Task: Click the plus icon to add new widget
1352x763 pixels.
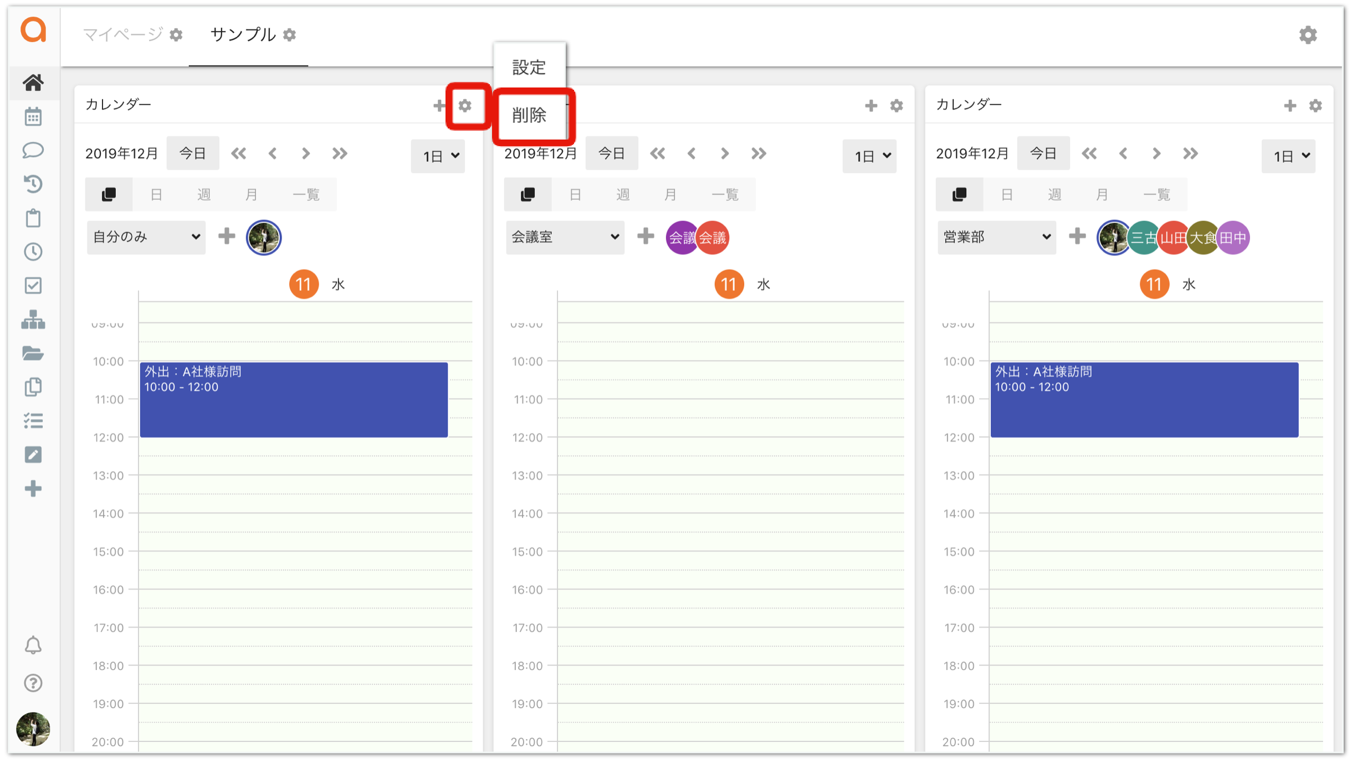Action: pyautogui.click(x=33, y=486)
